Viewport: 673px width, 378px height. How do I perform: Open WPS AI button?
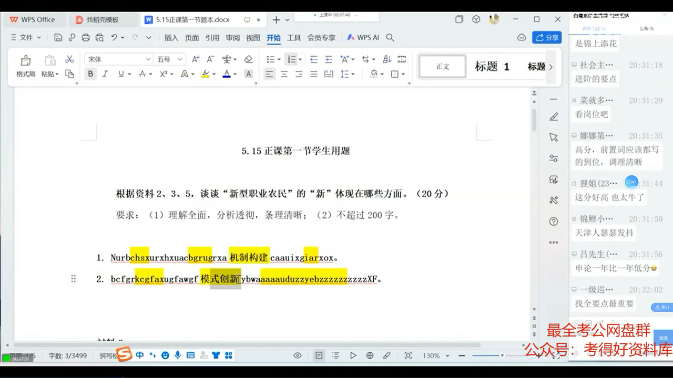(363, 38)
